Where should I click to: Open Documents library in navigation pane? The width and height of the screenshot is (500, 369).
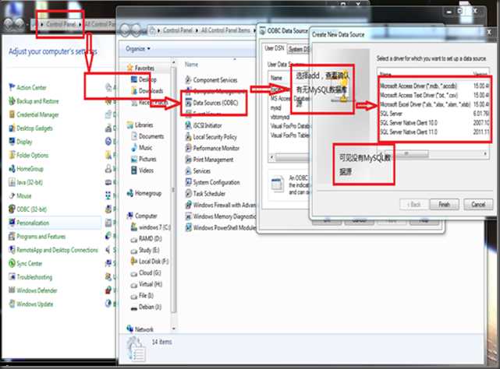(x=148, y=136)
